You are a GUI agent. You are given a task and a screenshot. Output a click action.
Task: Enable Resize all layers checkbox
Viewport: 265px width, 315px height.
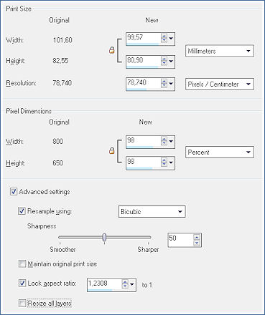tap(22, 304)
